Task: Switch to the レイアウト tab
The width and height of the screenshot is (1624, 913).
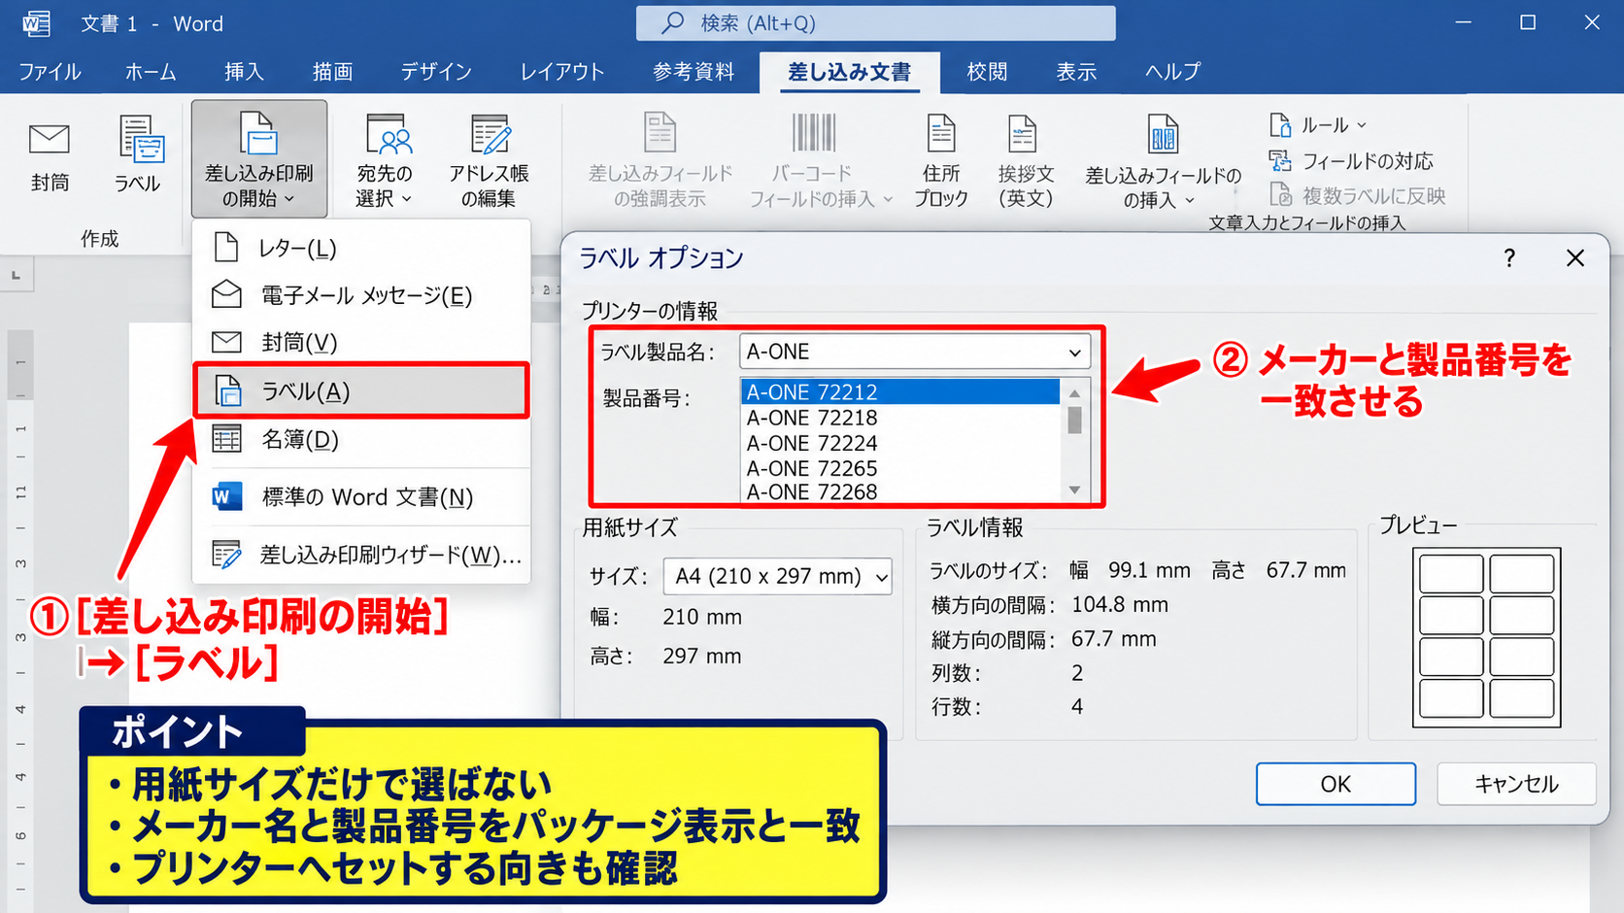Action: [x=562, y=72]
